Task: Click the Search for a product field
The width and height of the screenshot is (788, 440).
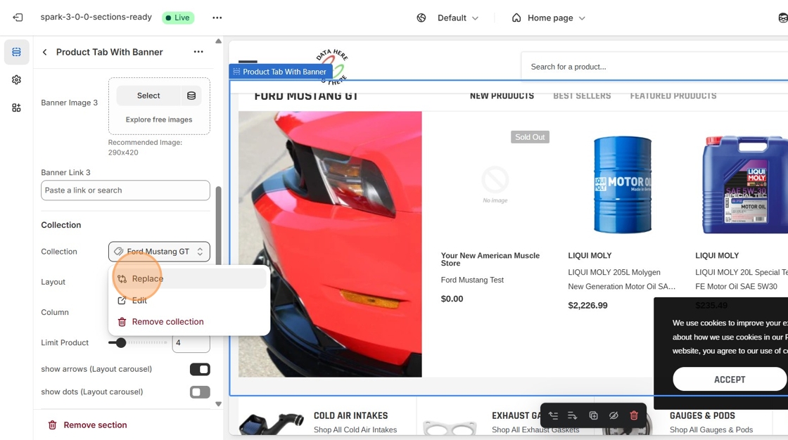Action: [654, 67]
